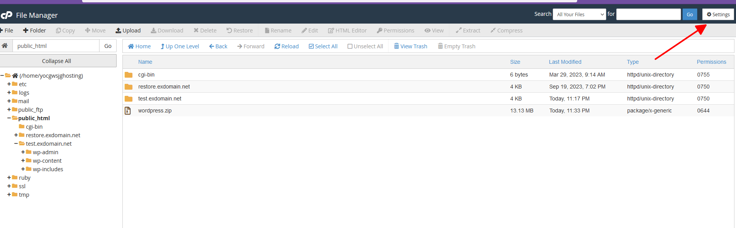Sort the file list by Last Modified
Image resolution: width=736 pixels, height=228 pixels.
565,62
